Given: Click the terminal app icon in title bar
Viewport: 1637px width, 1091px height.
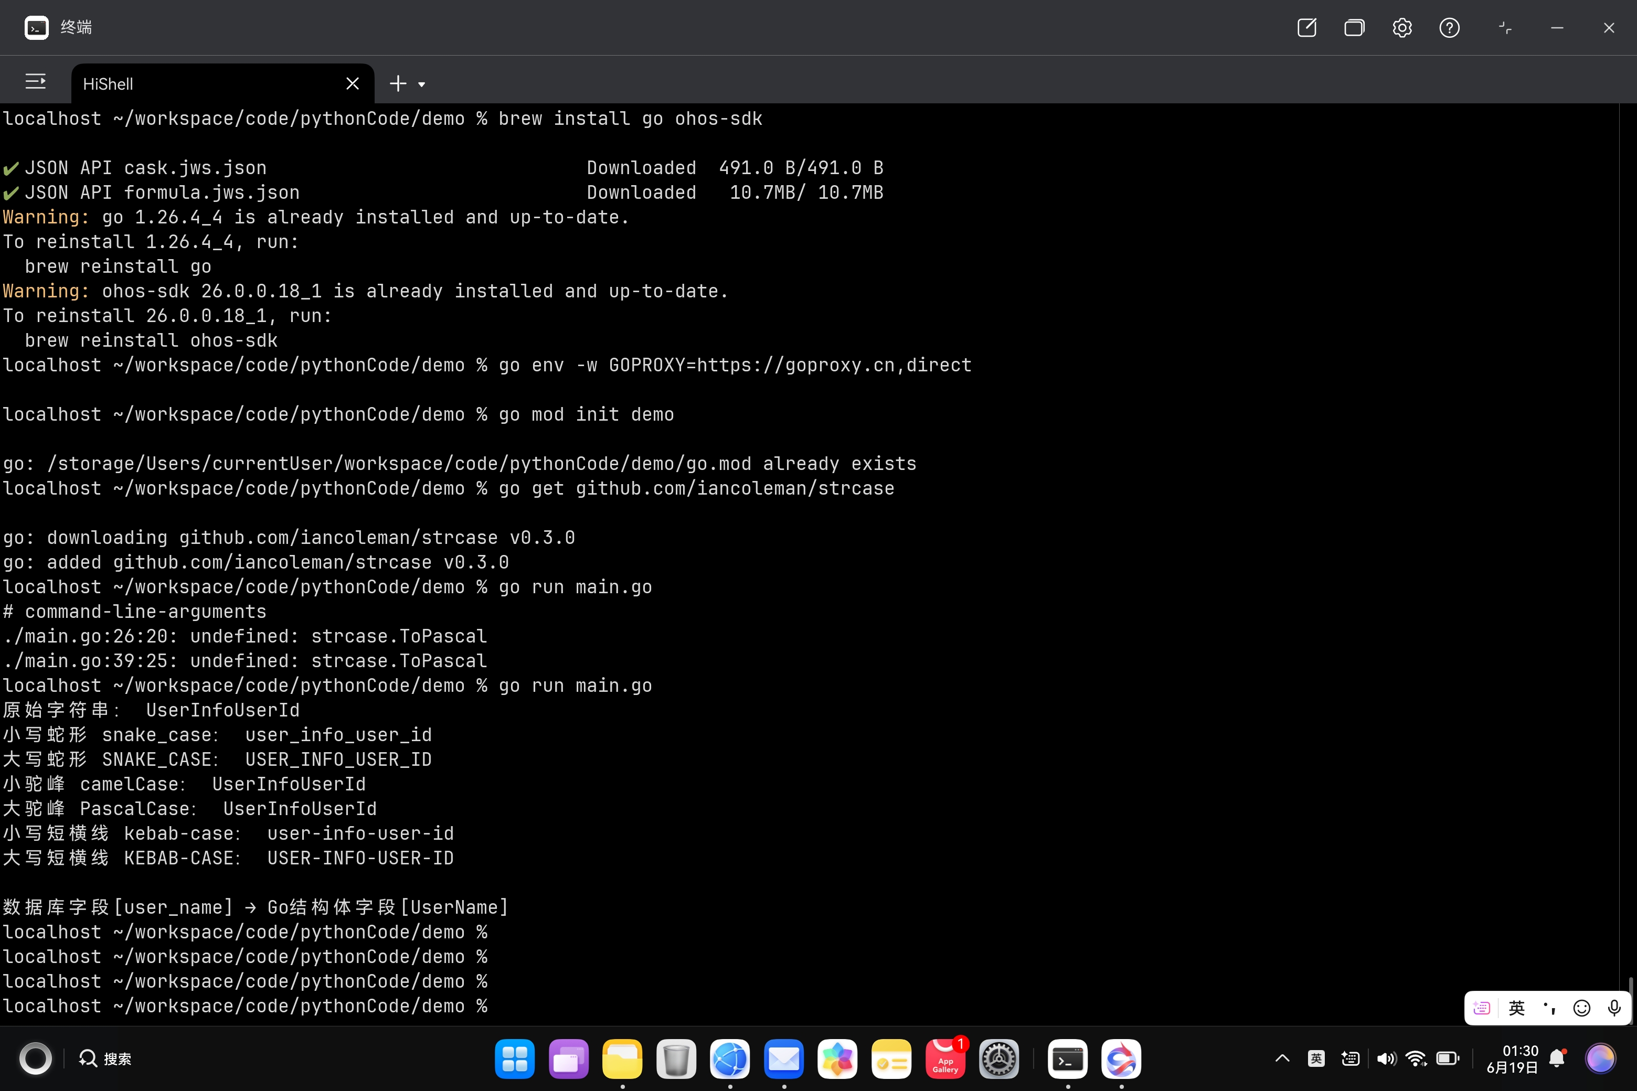Looking at the screenshot, I should (36, 28).
